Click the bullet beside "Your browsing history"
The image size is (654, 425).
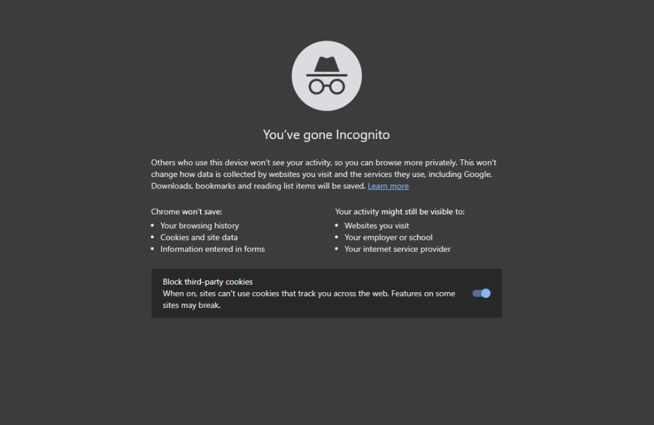(x=152, y=225)
